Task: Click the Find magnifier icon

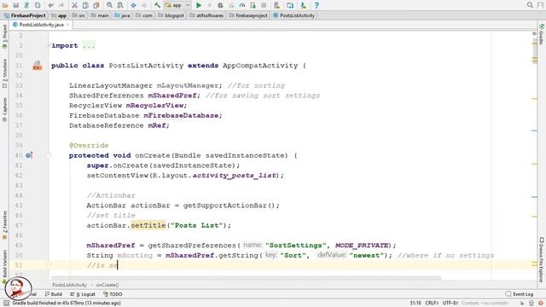Action: [109, 5]
